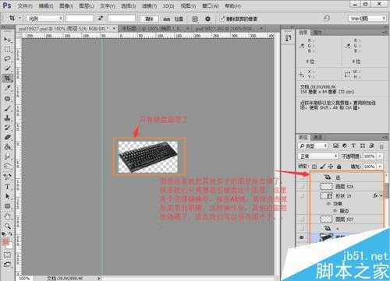
Task: Filter layers by pixel layer icon
Action: click(x=335, y=146)
